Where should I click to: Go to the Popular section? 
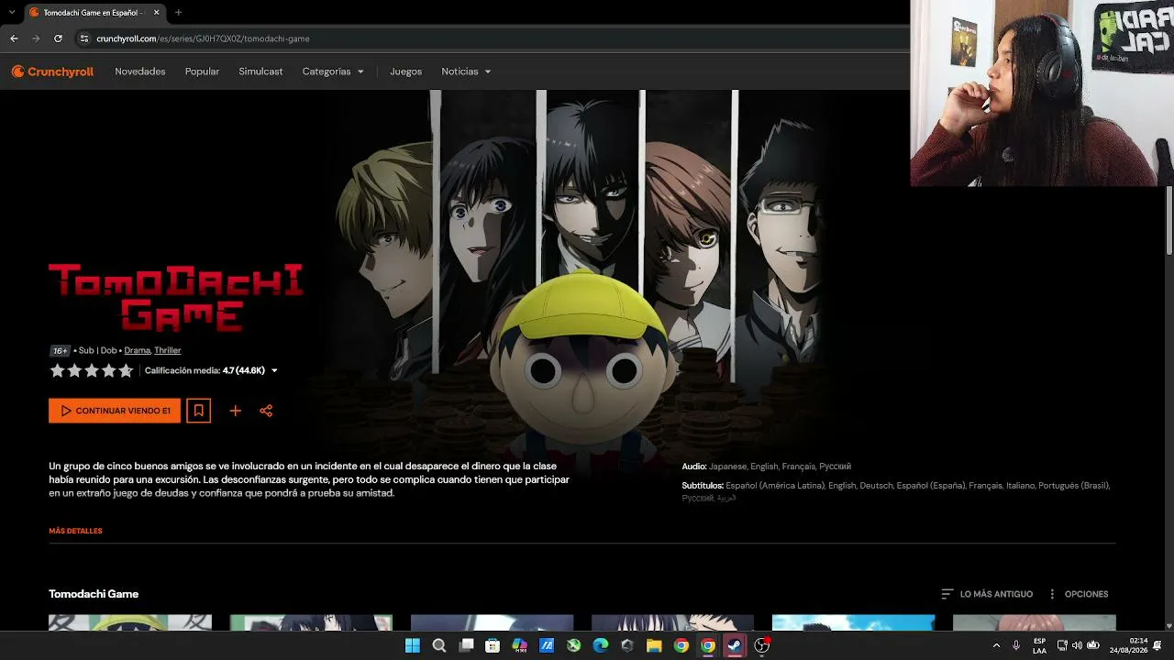pos(202,71)
